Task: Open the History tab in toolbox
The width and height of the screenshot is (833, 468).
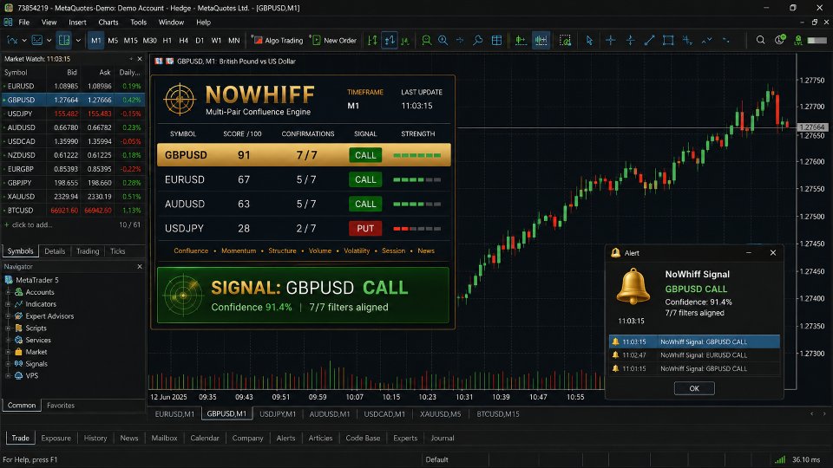Action: [95, 438]
